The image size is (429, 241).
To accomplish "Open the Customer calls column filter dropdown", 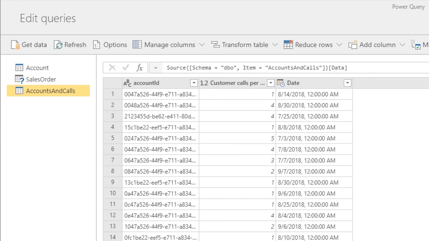I will (270, 83).
